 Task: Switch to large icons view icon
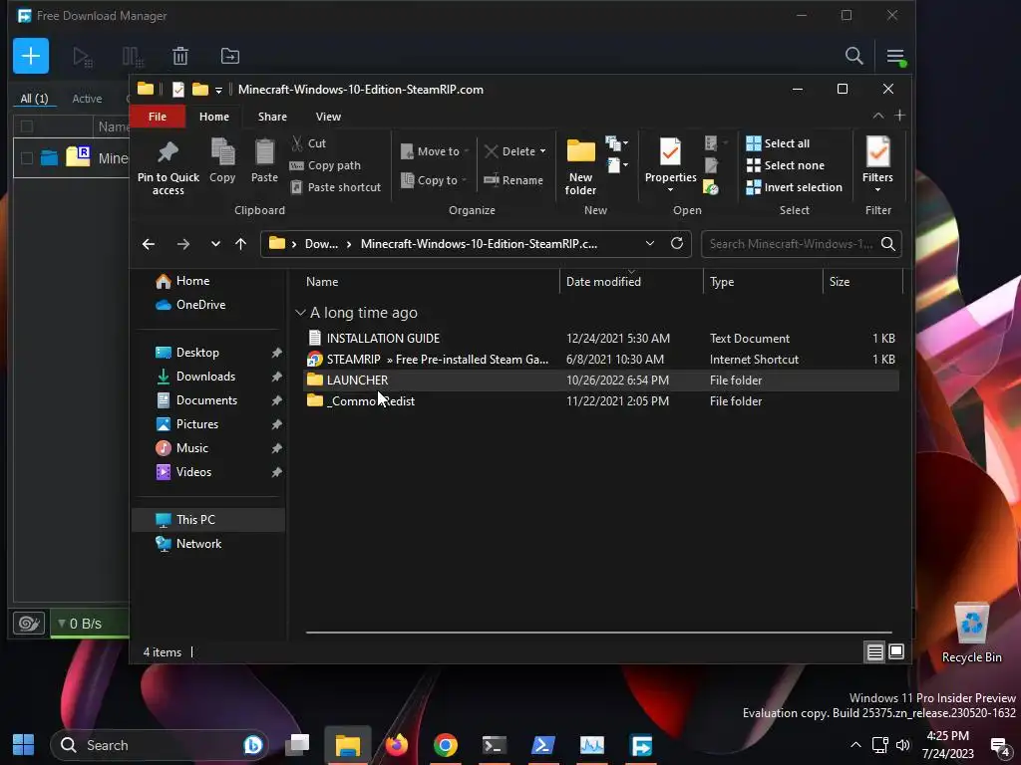point(896,651)
